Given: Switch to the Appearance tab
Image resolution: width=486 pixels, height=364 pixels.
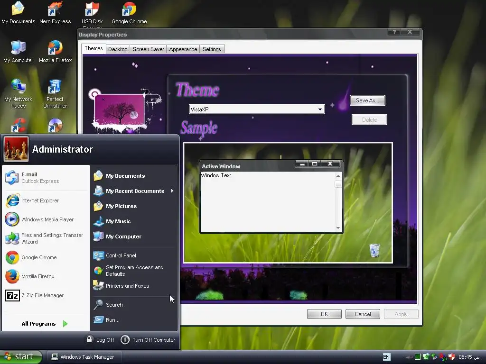Looking at the screenshot, I should [183, 49].
